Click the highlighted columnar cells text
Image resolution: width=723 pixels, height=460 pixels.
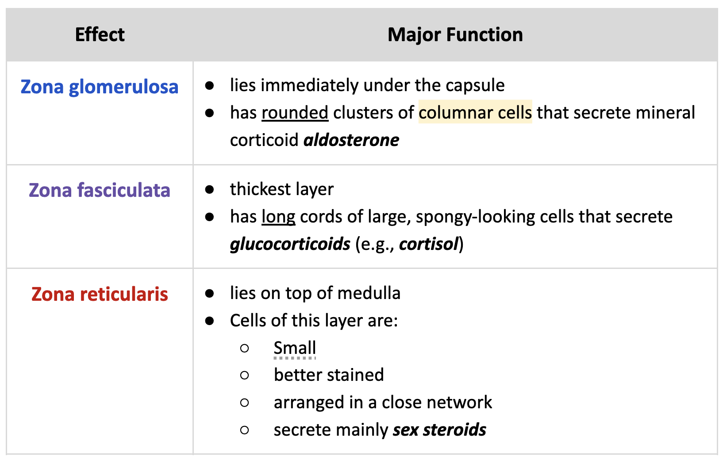(x=475, y=113)
